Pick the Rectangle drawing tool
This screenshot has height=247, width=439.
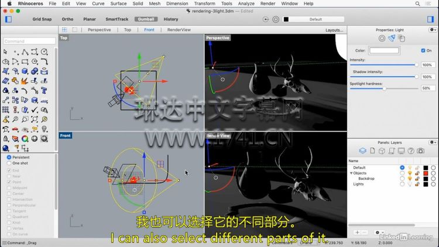25,61
